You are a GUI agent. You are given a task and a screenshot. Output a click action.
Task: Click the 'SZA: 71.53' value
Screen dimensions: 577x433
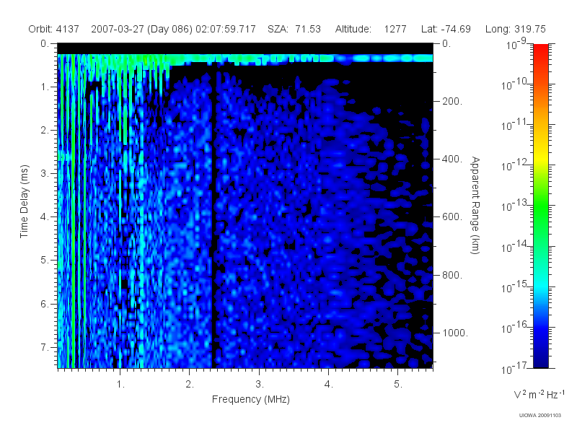tap(294, 29)
